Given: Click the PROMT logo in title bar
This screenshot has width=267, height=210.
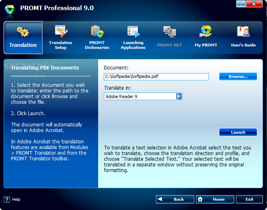Looking at the screenshot, I should [10, 9].
